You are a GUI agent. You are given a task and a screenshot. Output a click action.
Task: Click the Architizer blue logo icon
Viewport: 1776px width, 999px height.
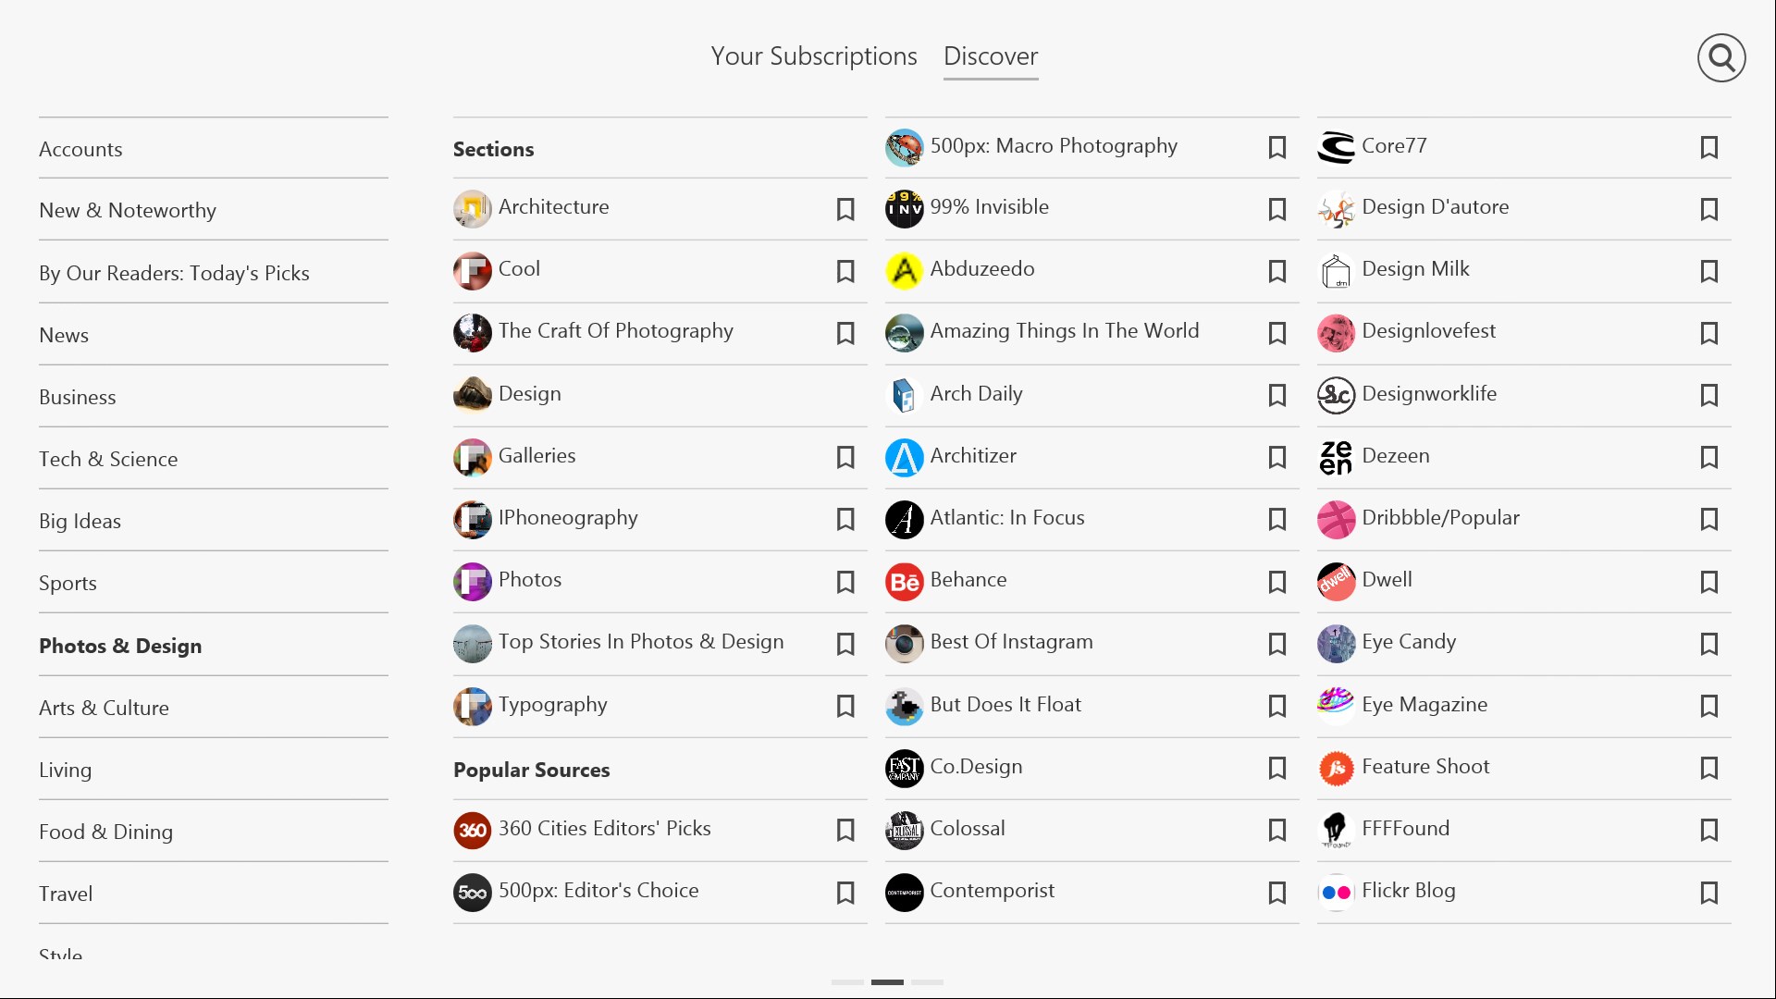[904, 458]
